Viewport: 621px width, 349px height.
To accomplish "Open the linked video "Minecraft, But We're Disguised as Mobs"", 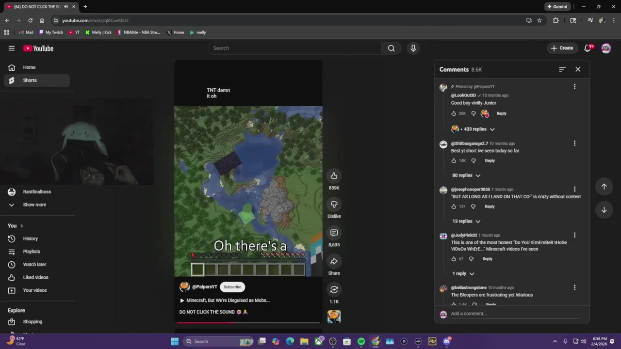I will pyautogui.click(x=225, y=301).
